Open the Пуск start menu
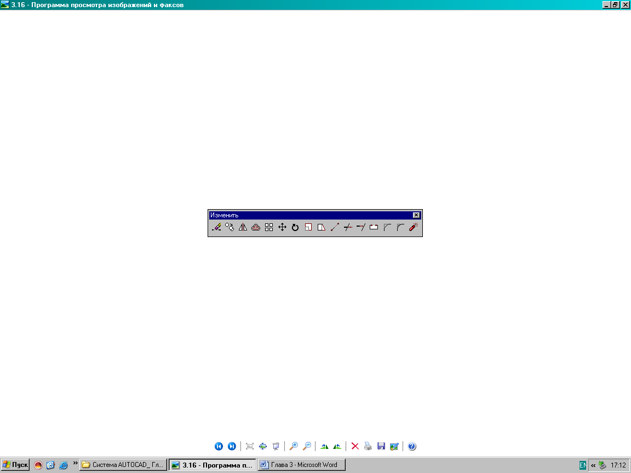The width and height of the screenshot is (631, 473). click(15, 465)
